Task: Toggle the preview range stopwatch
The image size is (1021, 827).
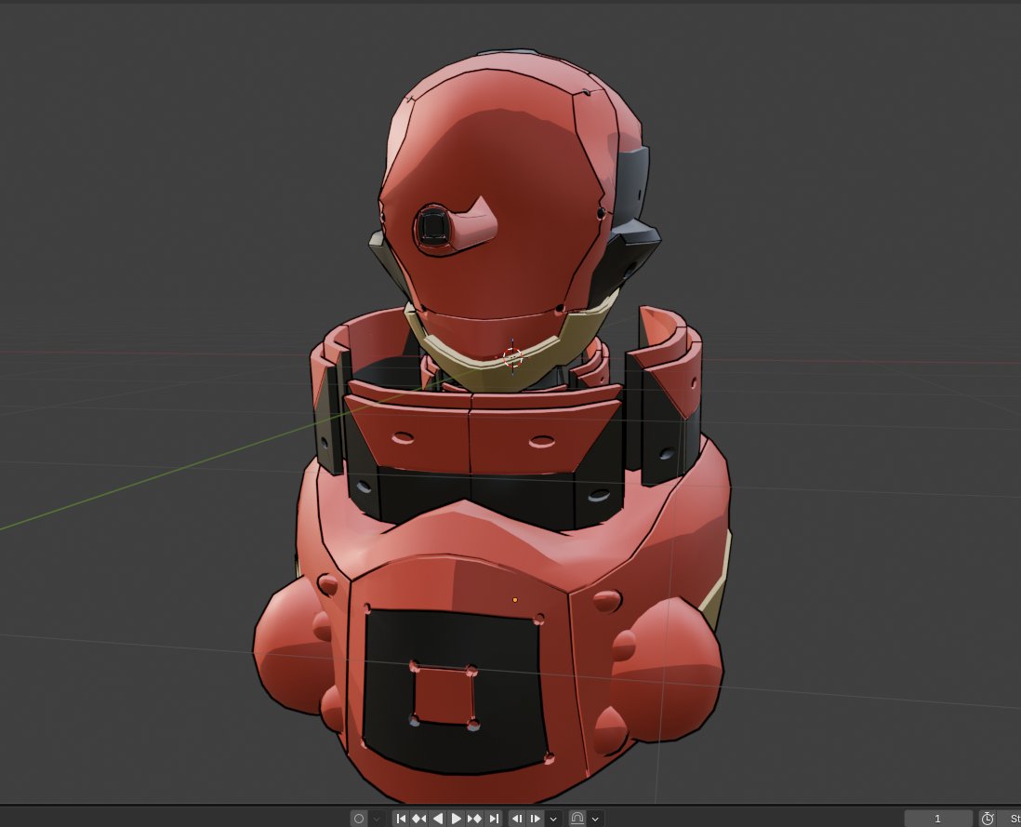Action: coord(987,818)
